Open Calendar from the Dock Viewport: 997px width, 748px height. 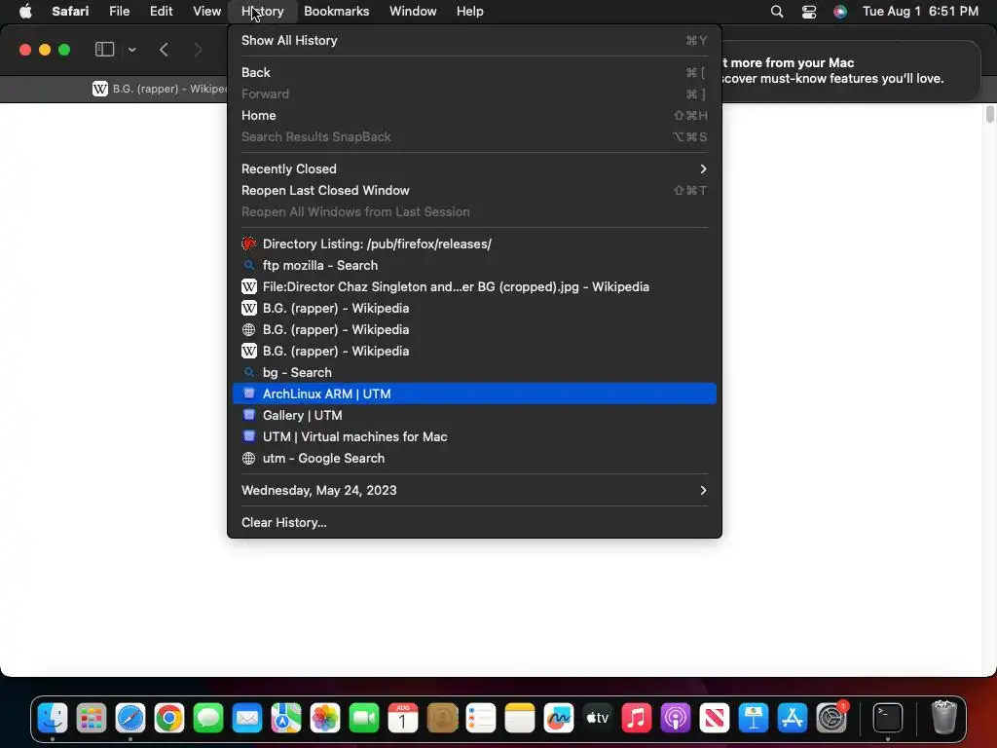[403, 718]
